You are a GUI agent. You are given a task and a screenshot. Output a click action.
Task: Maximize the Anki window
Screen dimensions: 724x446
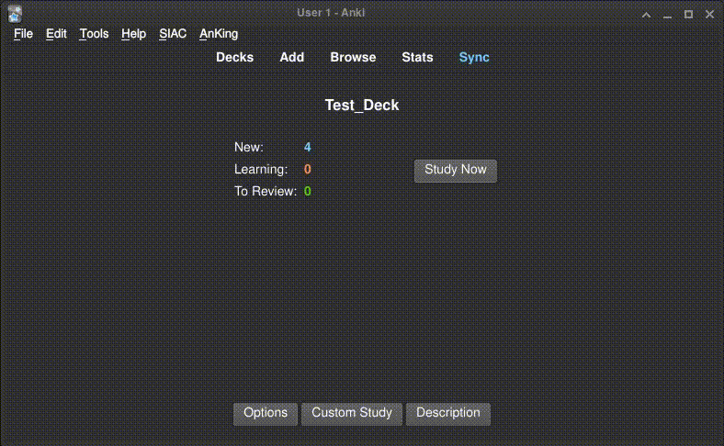688,15
